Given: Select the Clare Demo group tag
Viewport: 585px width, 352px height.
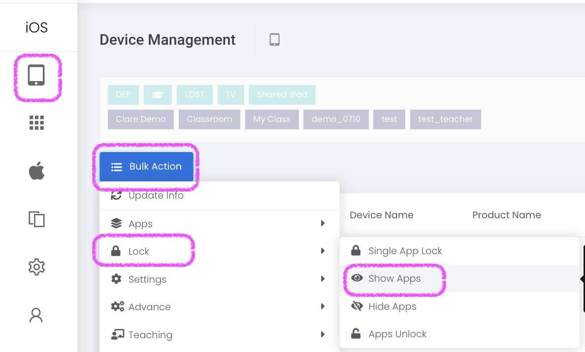Looking at the screenshot, I should (x=141, y=119).
